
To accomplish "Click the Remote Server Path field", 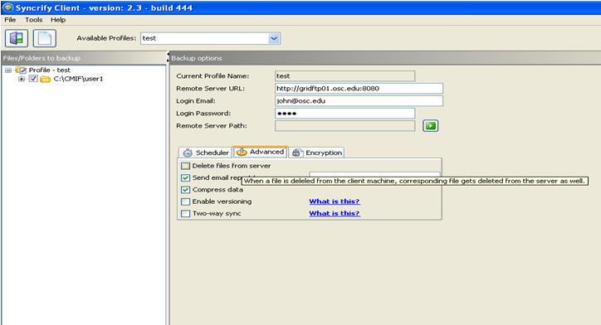I will (x=345, y=126).
